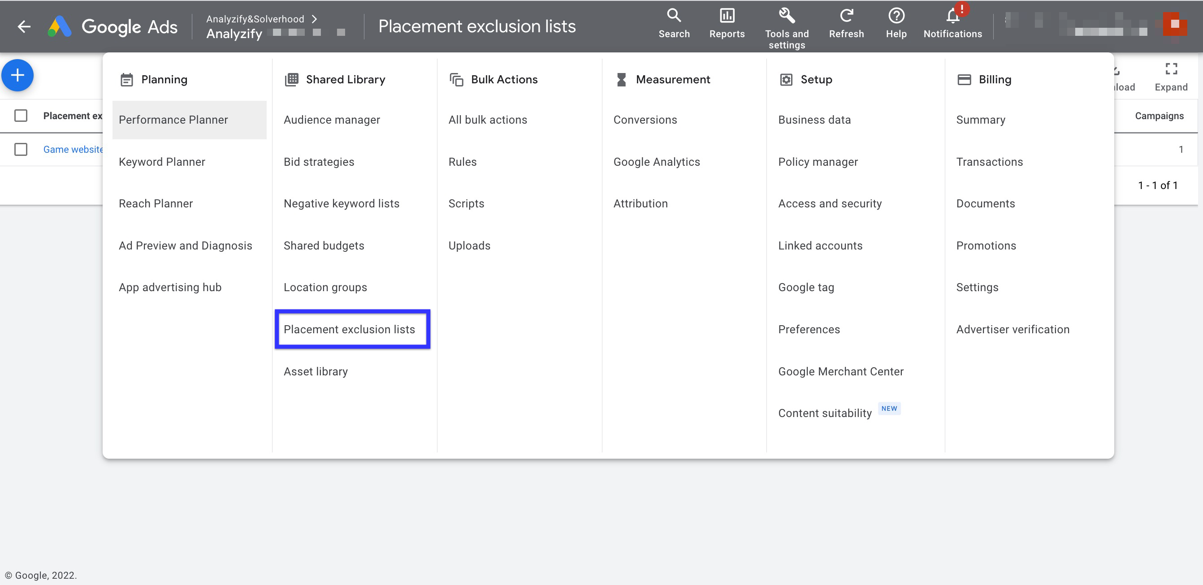Select Location groups
This screenshot has height=585, width=1203.
click(x=325, y=288)
